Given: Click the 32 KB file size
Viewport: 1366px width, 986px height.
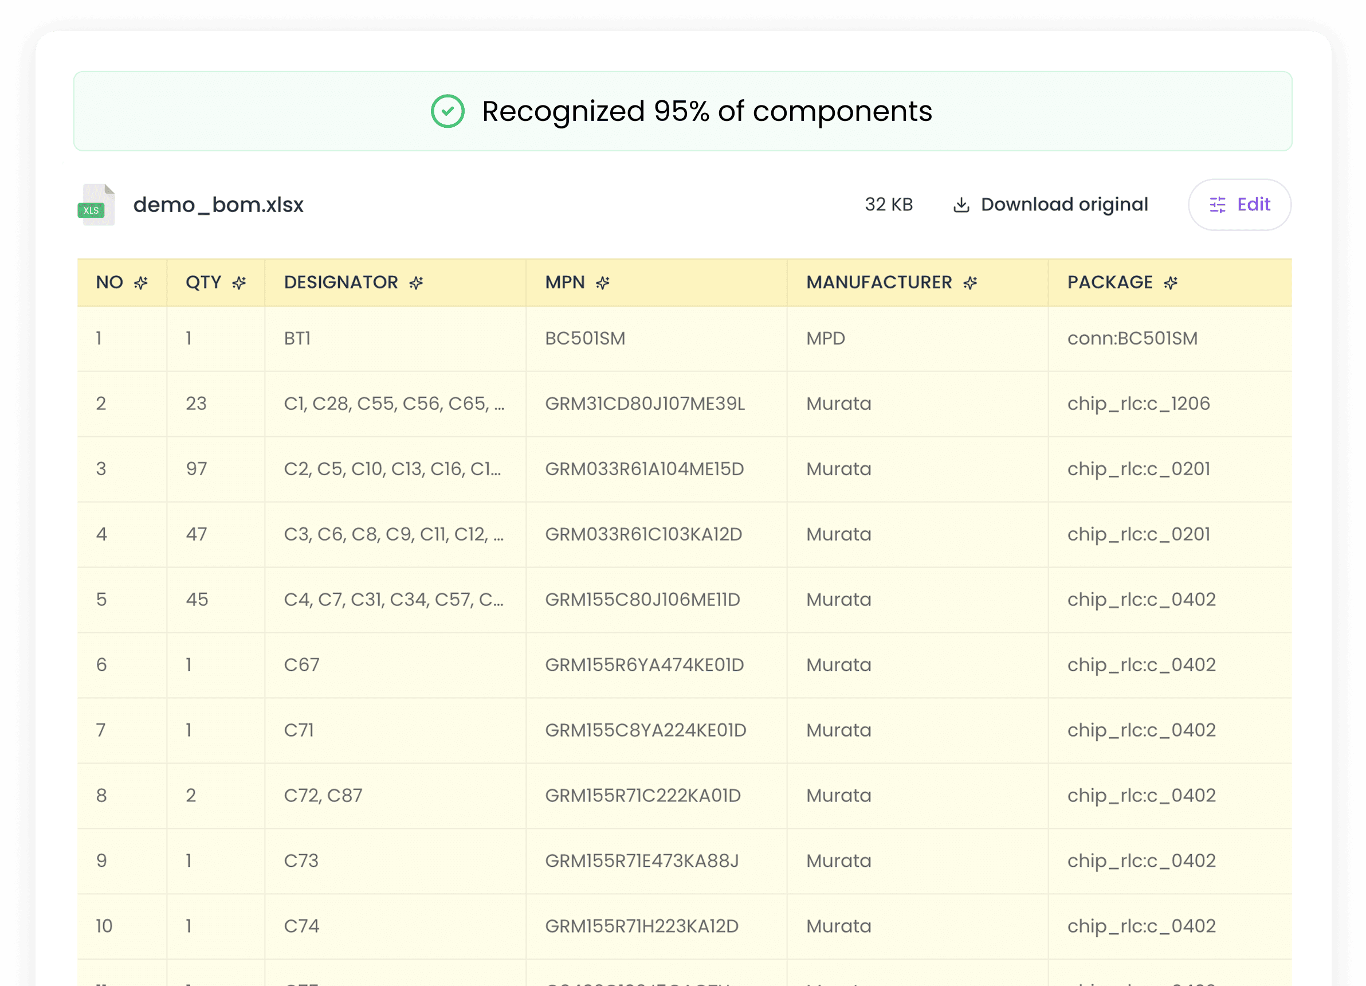Looking at the screenshot, I should click(x=889, y=205).
